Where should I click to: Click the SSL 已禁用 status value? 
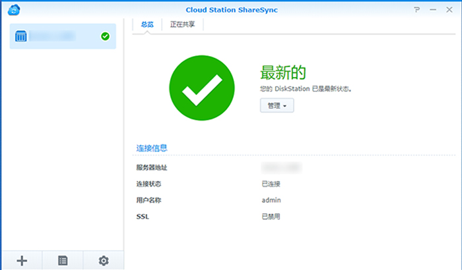coord(271,216)
